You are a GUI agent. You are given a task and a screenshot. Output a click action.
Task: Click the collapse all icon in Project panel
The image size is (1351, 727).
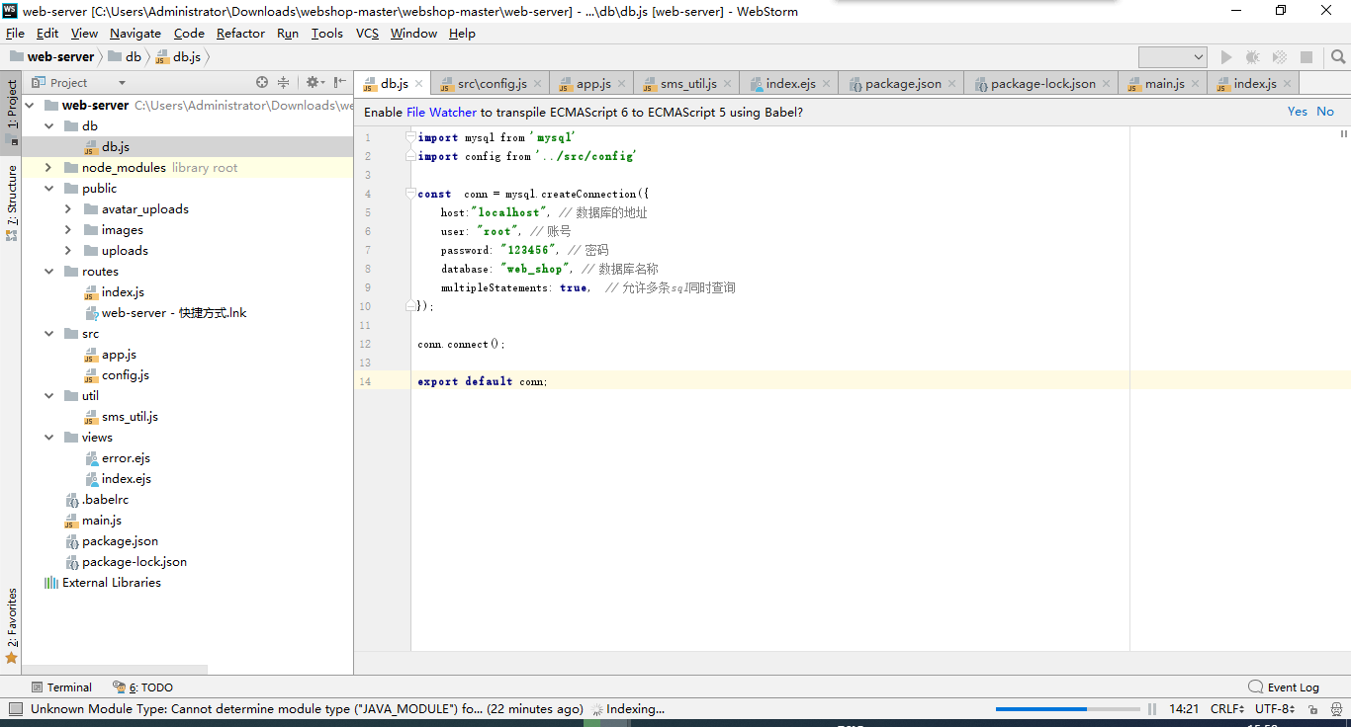(283, 83)
